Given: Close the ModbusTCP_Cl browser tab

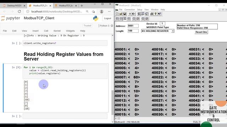Looking at the screenshot, I should tap(50, 6).
